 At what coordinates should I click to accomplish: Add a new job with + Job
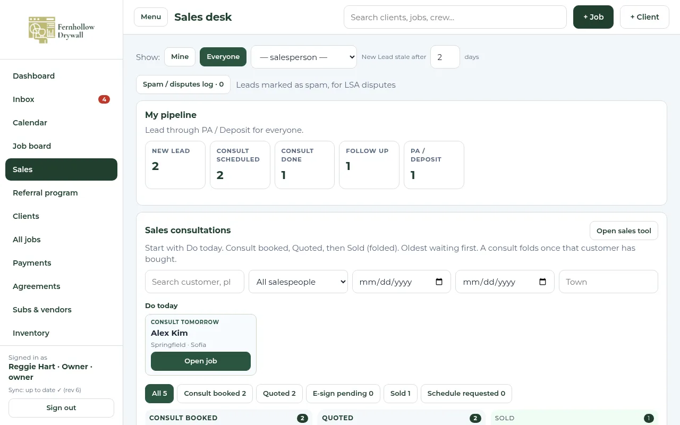pos(593,17)
